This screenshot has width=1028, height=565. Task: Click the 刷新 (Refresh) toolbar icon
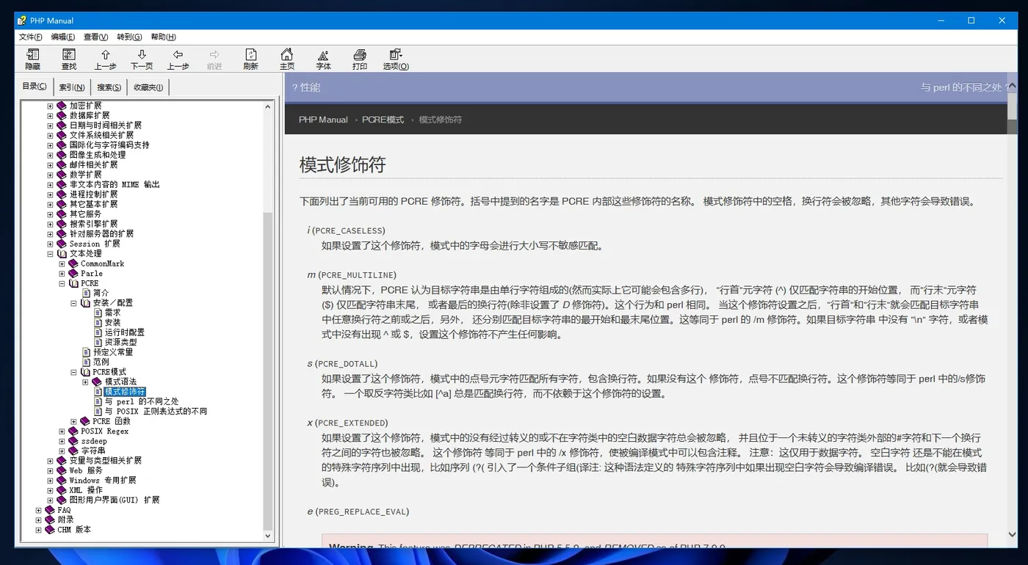(251, 55)
